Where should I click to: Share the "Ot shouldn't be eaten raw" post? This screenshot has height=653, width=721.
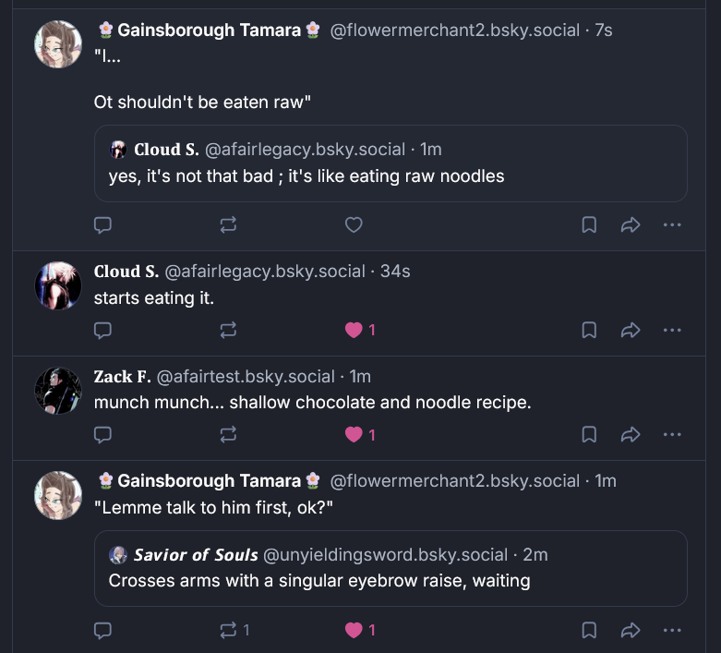tap(631, 224)
